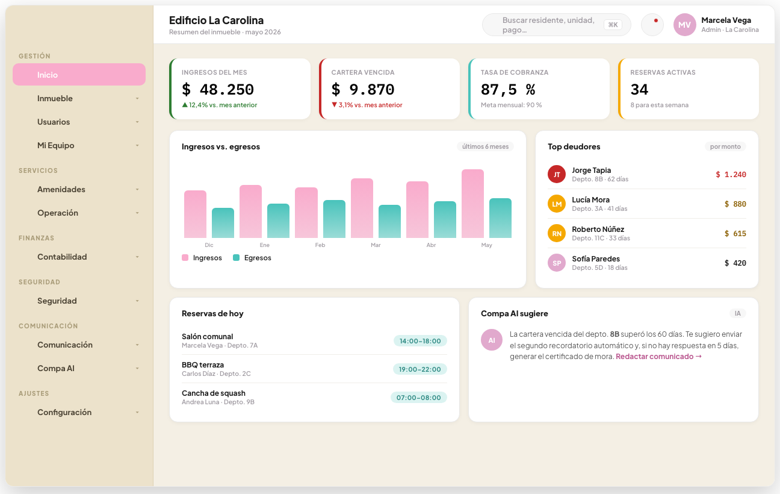780x494 pixels.
Task: Click the amount $ 880
Action: coord(735,204)
